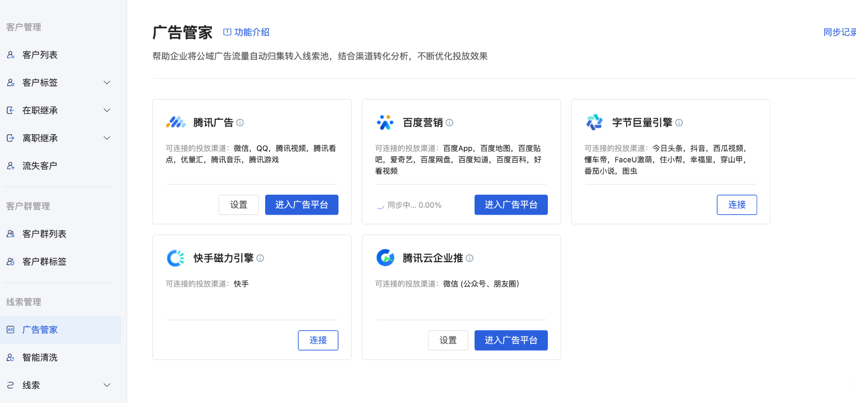The image size is (856, 403).
Task: Expand the 线索 chevron
Action: pyautogui.click(x=107, y=385)
